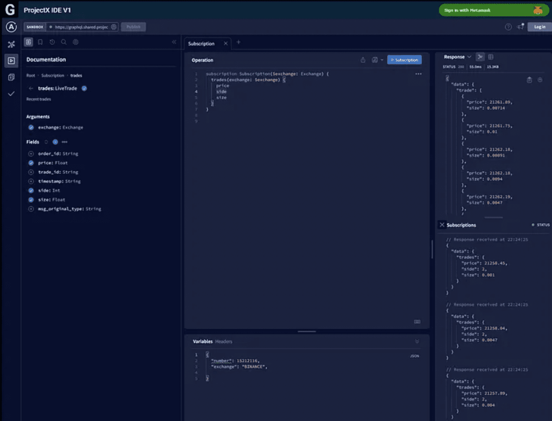Collapse the Documentation panel with double chevron
The height and width of the screenshot is (421, 552).
pyautogui.click(x=174, y=42)
